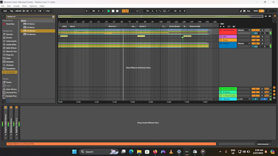Open the Create menu
This screenshot has height=156, width=278.
(16, 6)
